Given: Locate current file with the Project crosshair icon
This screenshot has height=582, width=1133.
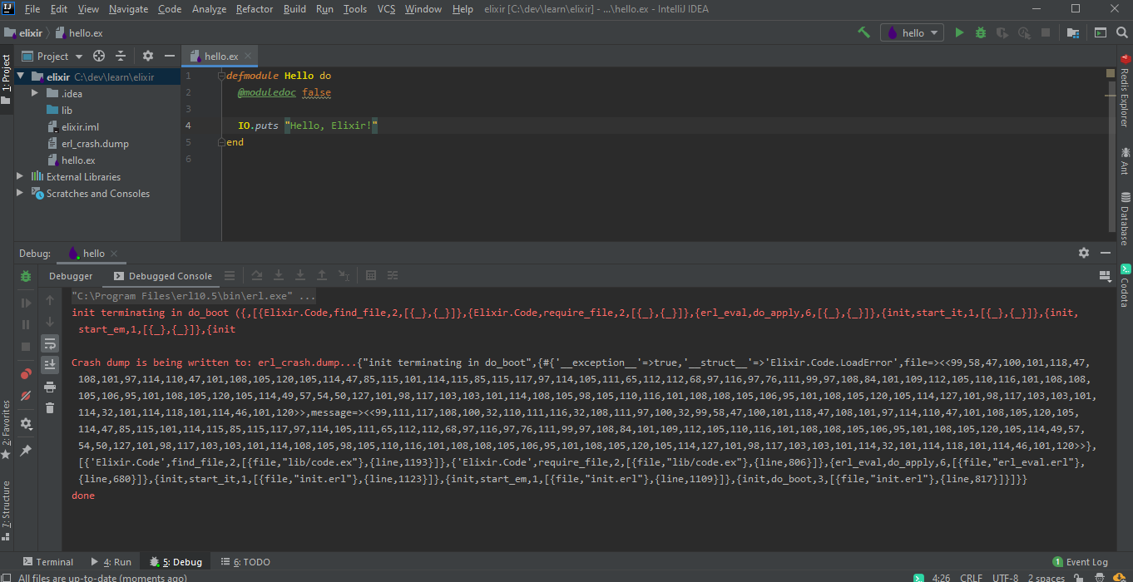Looking at the screenshot, I should [99, 56].
